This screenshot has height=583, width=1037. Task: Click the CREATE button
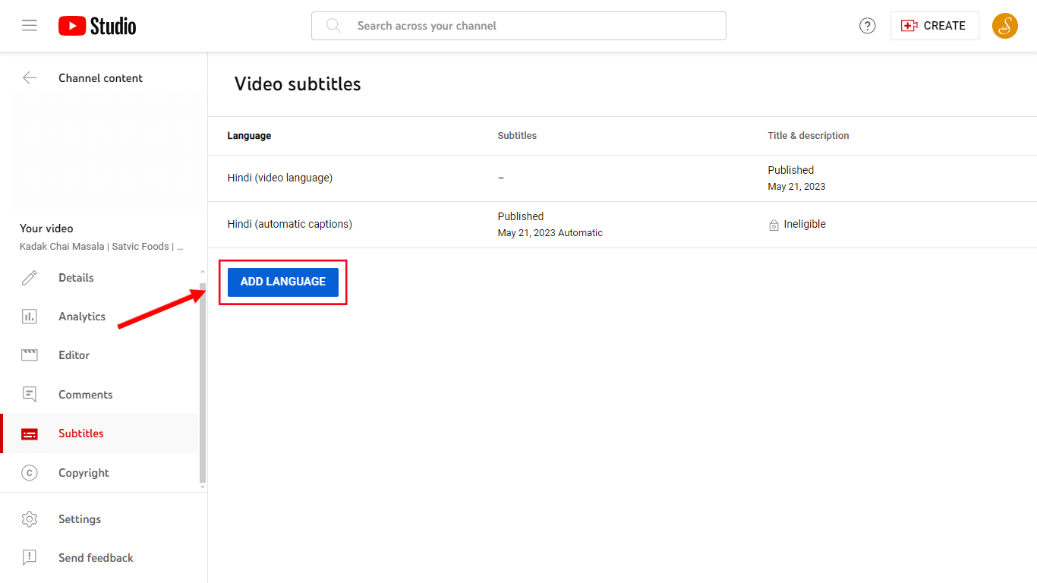click(935, 25)
